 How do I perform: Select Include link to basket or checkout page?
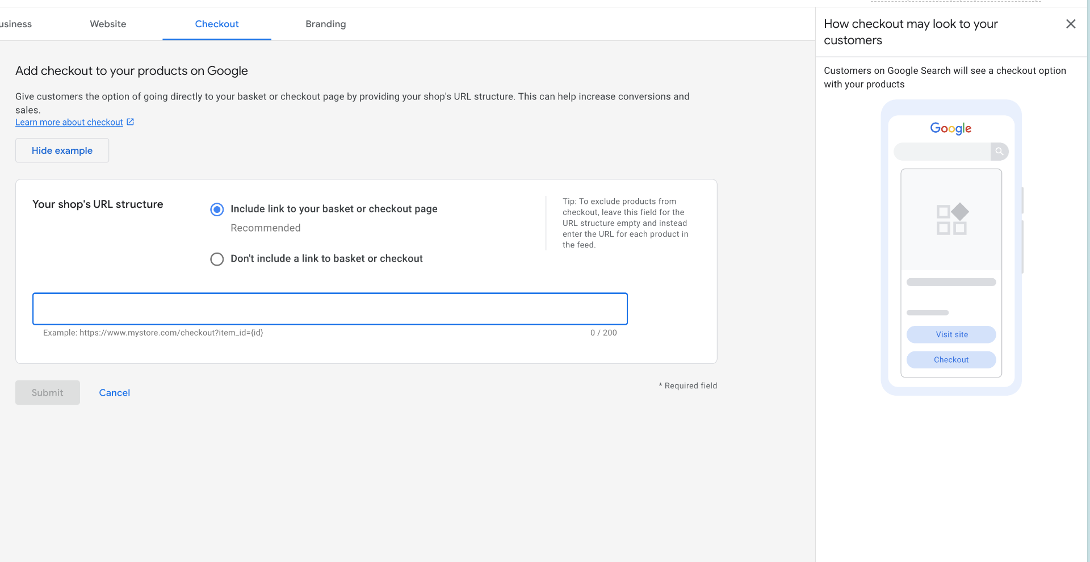217,209
